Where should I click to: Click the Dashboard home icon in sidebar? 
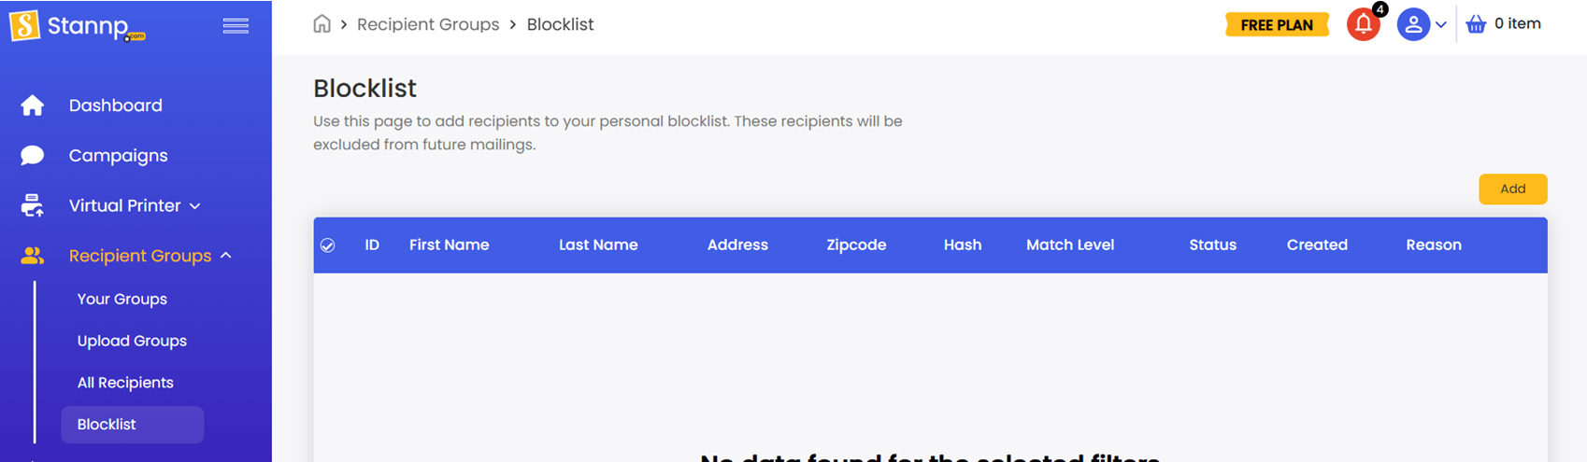click(33, 105)
